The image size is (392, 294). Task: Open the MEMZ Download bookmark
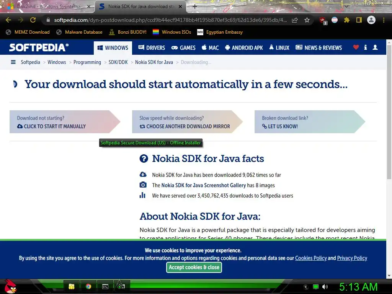[28, 32]
